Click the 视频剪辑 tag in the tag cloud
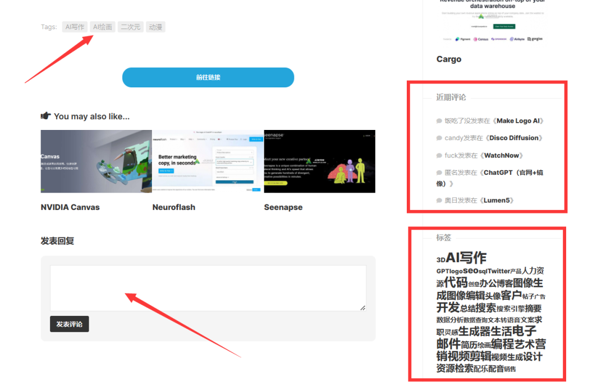Screen dimensions: 606x382 pyautogui.click(x=469, y=356)
